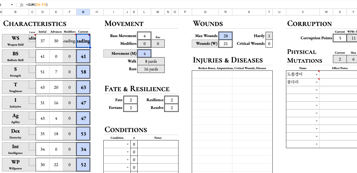357x173 pixels.
Task: Select the Max Wounds value 28
Action: pos(225,36)
